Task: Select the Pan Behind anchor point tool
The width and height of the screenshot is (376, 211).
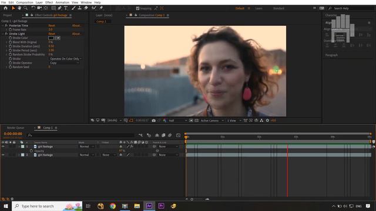Action: (x=46, y=8)
